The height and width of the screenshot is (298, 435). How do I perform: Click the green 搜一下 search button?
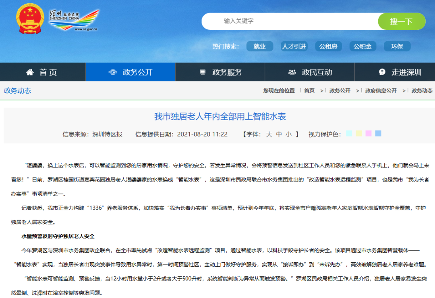point(402,21)
